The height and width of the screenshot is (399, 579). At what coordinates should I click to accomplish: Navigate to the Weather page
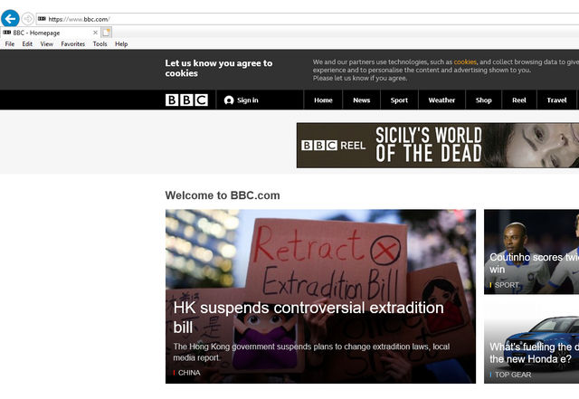click(441, 100)
